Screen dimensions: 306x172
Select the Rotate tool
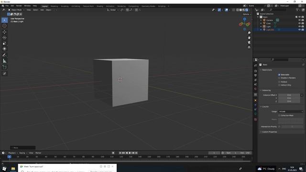(4, 37)
